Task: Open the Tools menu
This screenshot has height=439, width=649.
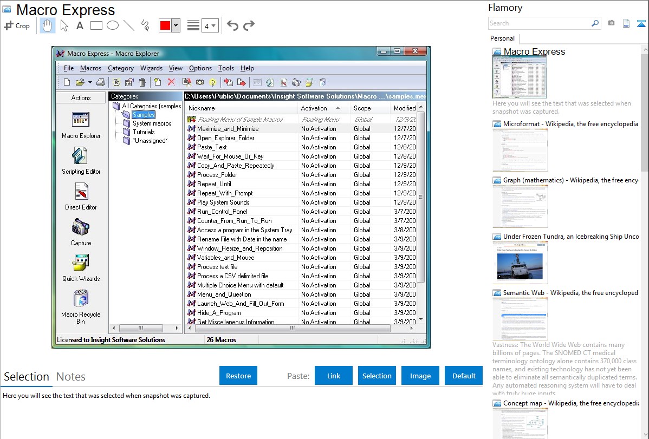Action: coord(226,68)
